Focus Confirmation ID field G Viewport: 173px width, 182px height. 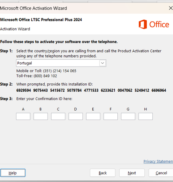point(128,116)
